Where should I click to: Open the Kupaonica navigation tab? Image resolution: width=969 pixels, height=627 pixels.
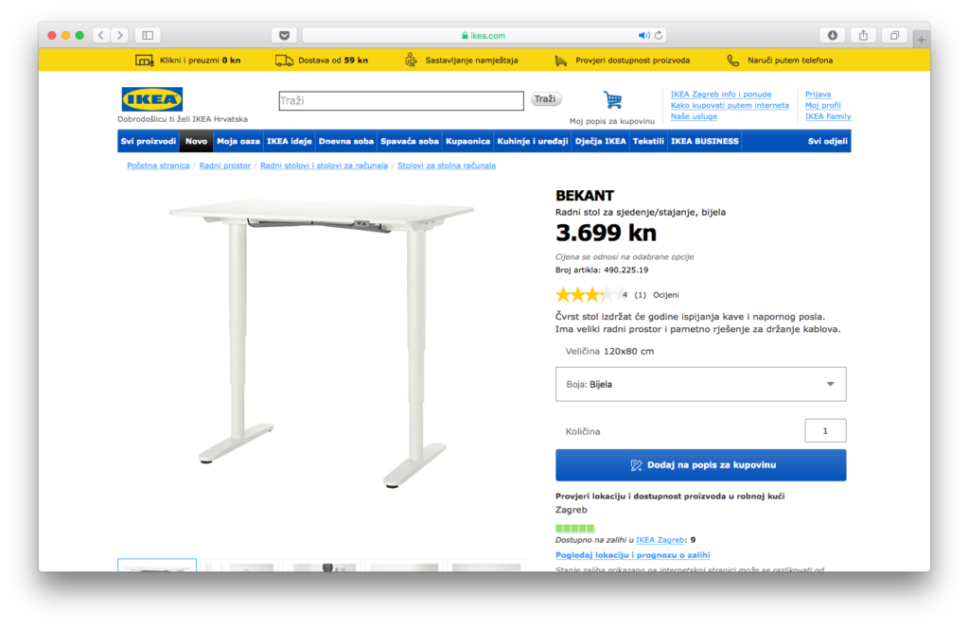[467, 141]
